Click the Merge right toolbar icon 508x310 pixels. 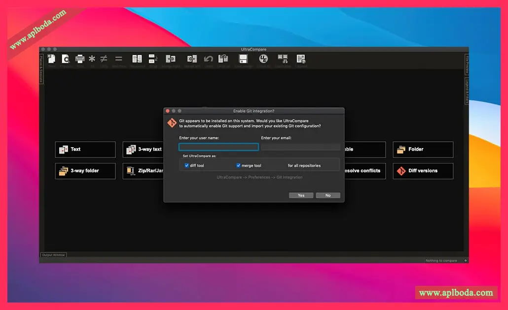171,59
